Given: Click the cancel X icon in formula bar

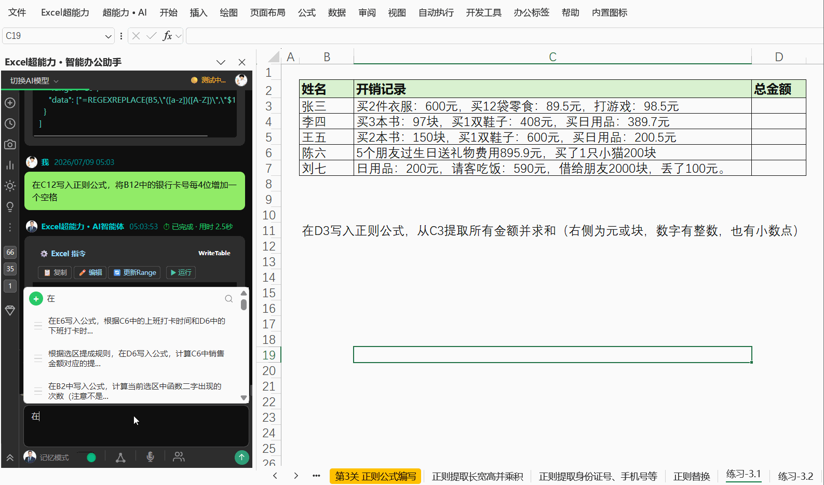Looking at the screenshot, I should tap(136, 36).
